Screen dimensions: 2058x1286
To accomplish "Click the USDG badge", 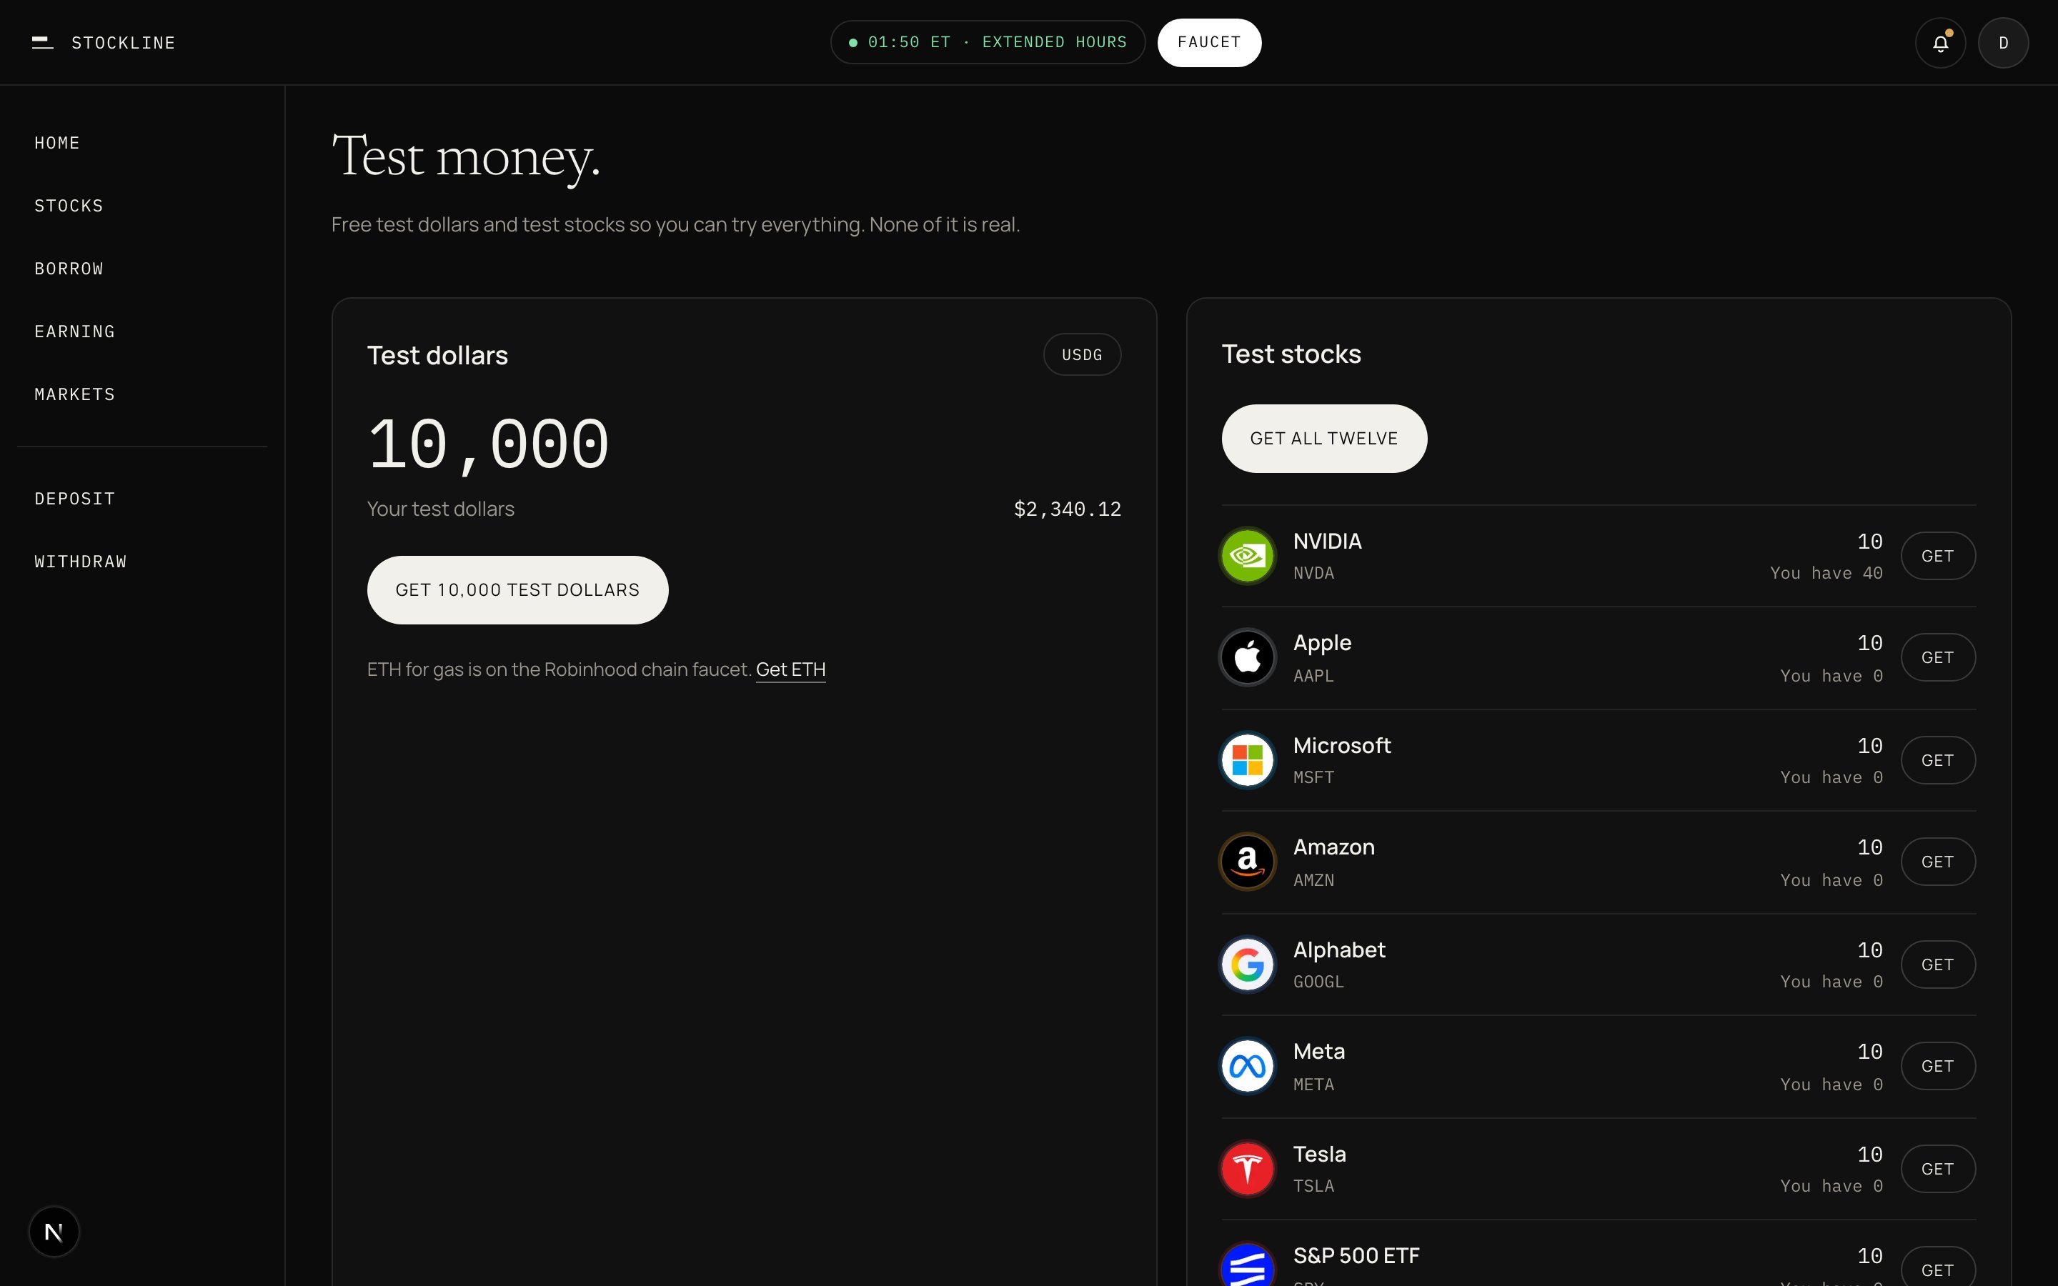I will tap(1082, 354).
